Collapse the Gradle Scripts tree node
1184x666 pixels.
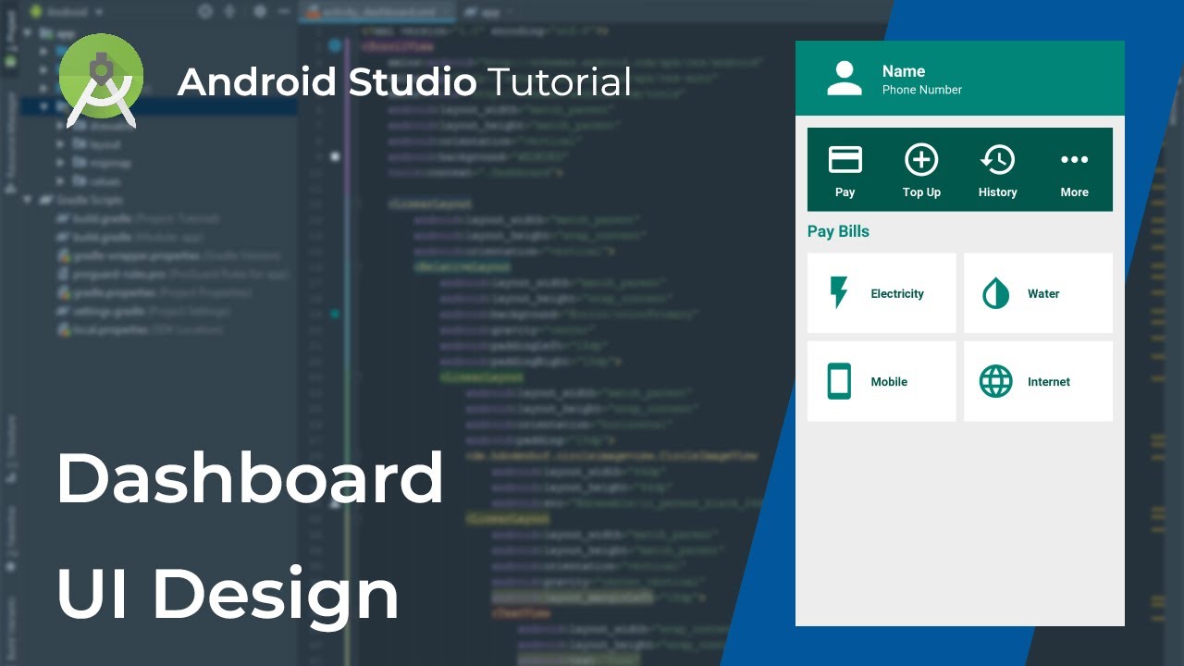pyautogui.click(x=30, y=200)
